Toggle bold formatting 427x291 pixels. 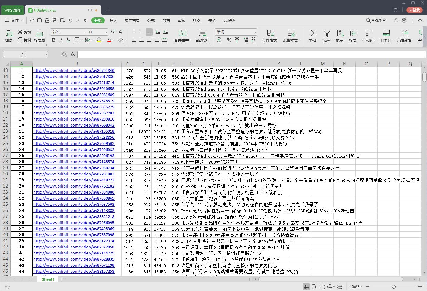click(54, 40)
